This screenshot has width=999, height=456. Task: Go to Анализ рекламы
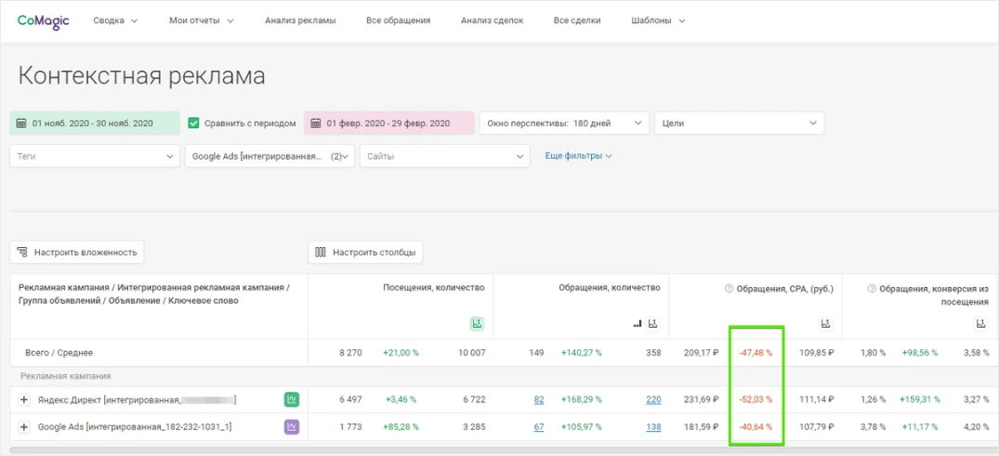[x=300, y=20]
